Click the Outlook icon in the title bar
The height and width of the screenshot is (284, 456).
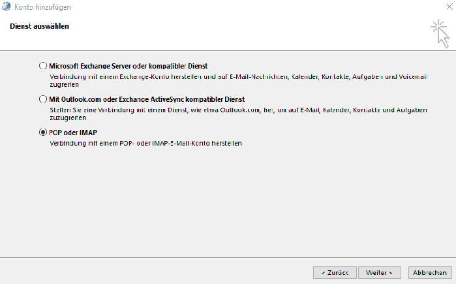(6, 7)
